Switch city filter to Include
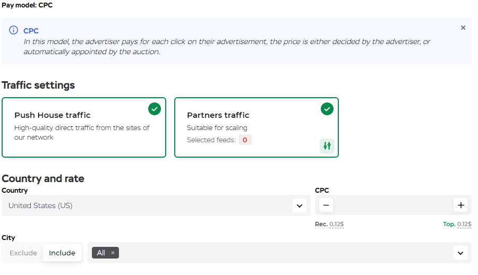Viewport: 478px width, 275px height. pos(62,253)
